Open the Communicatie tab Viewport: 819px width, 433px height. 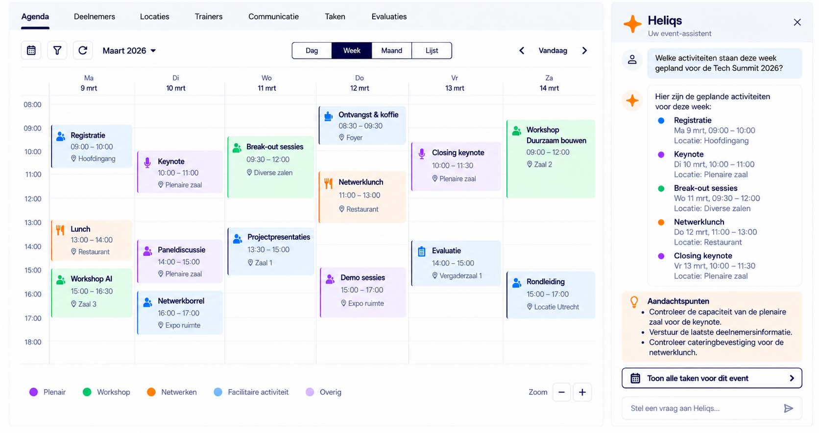[x=273, y=17]
